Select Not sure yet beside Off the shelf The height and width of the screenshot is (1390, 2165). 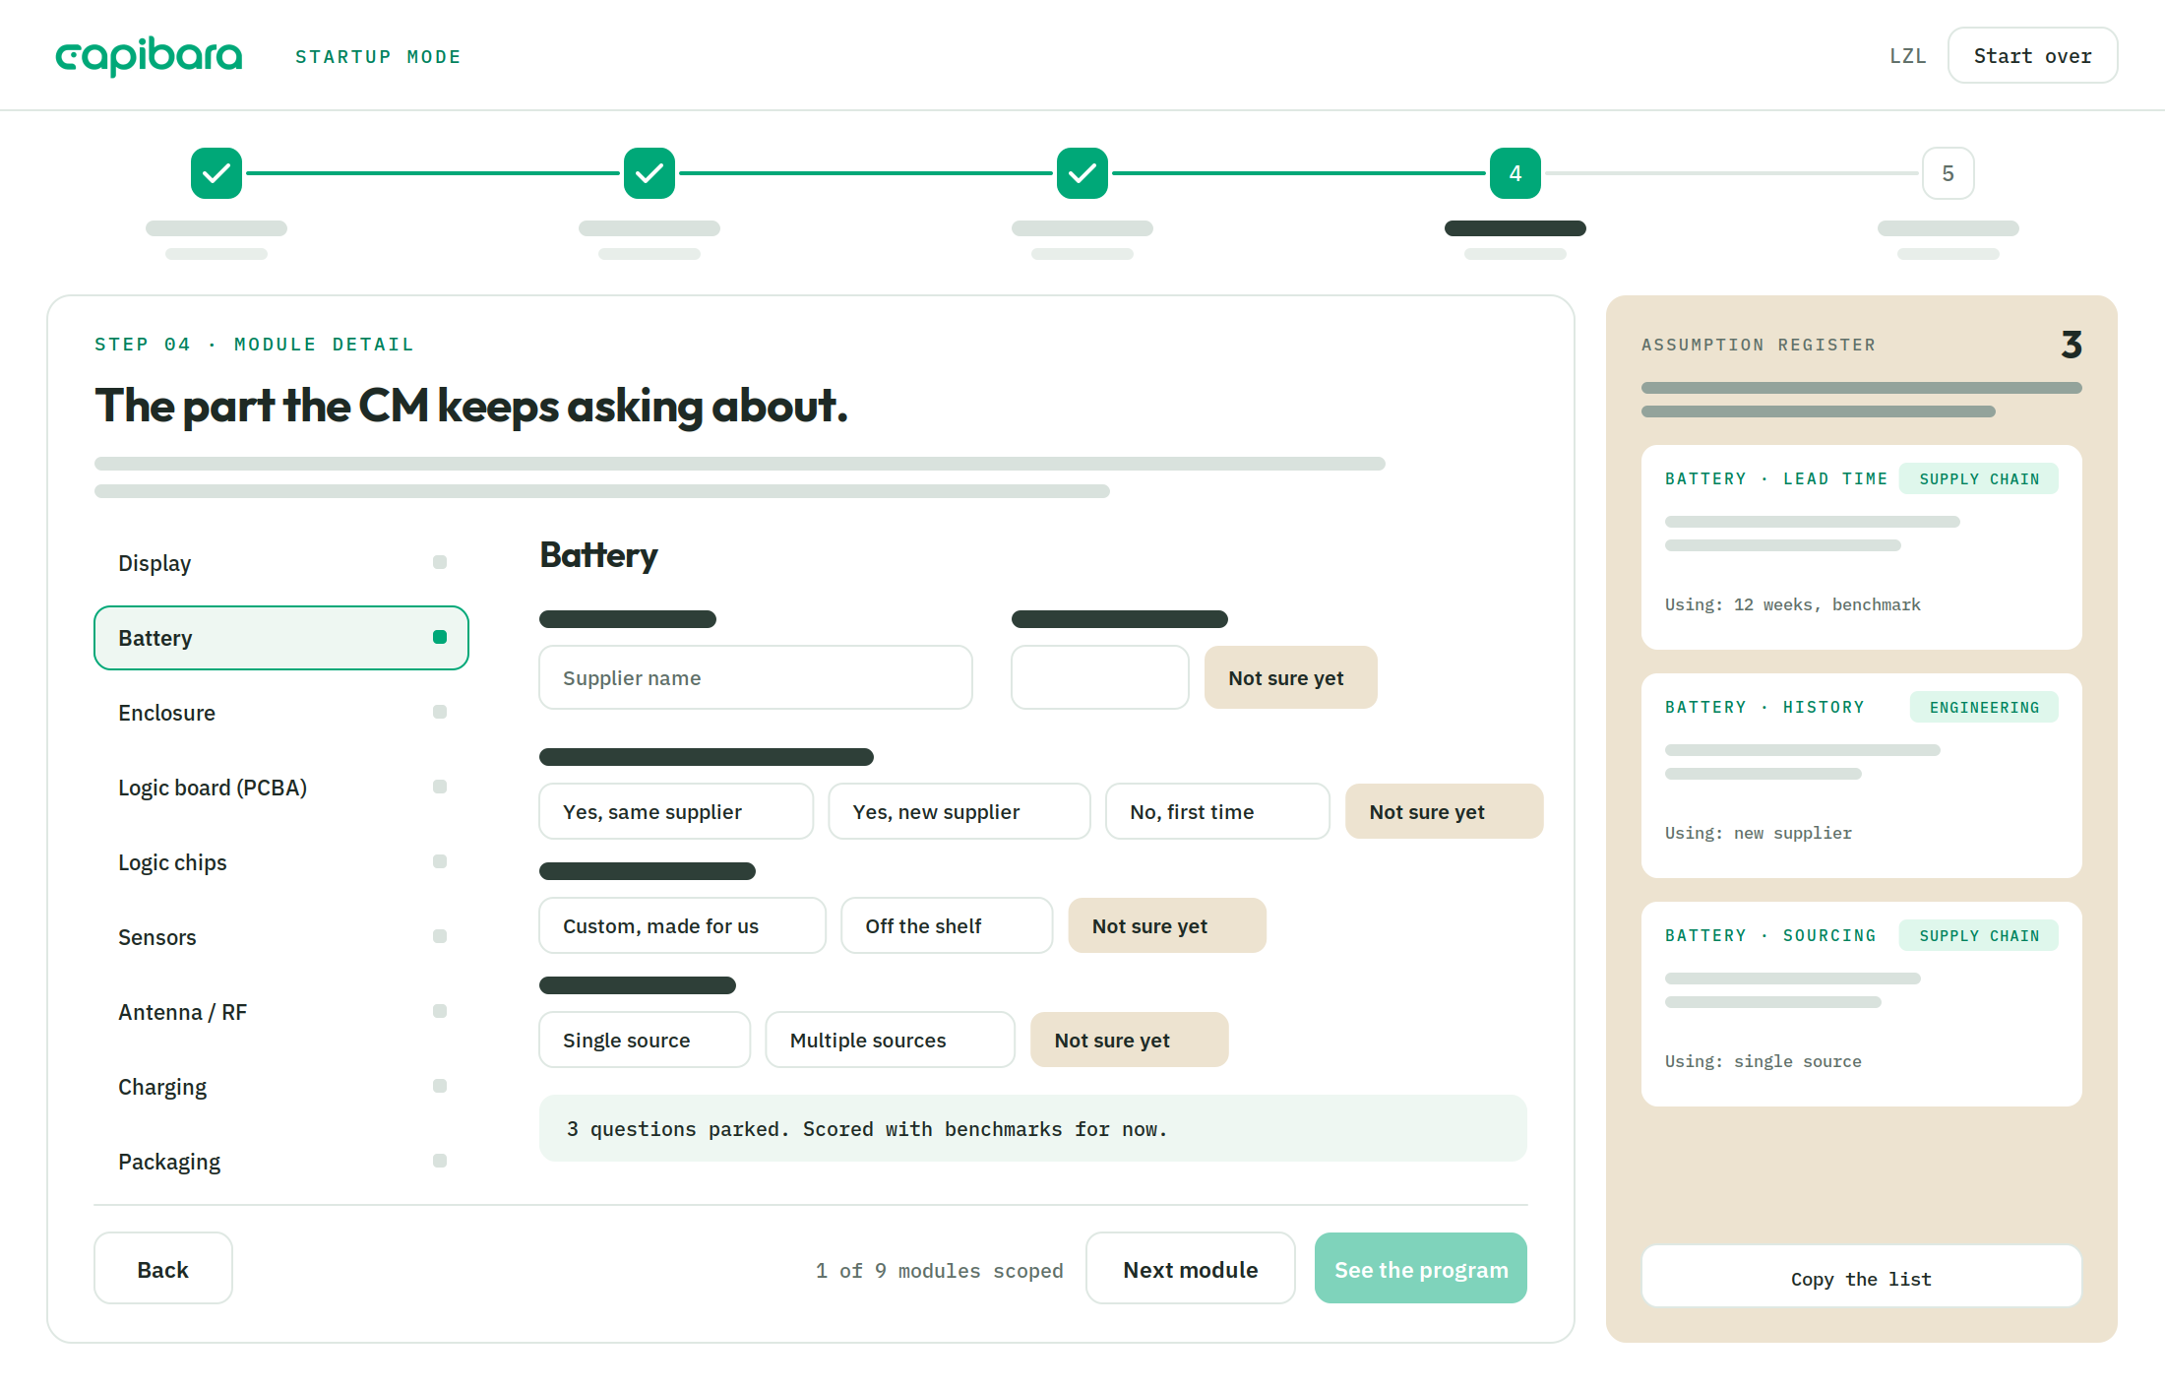coord(1167,925)
